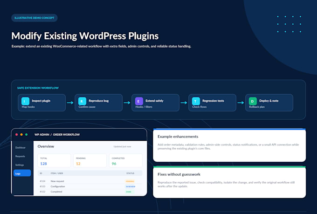Click the Illustrative Demo Concept badge
The image size is (317, 214).
[x=34, y=18]
